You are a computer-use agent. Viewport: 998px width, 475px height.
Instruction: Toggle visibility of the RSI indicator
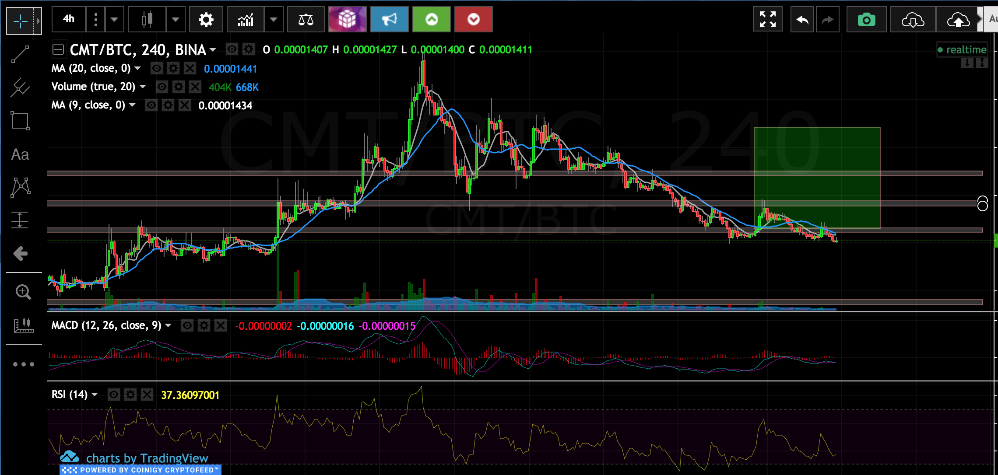coord(114,395)
